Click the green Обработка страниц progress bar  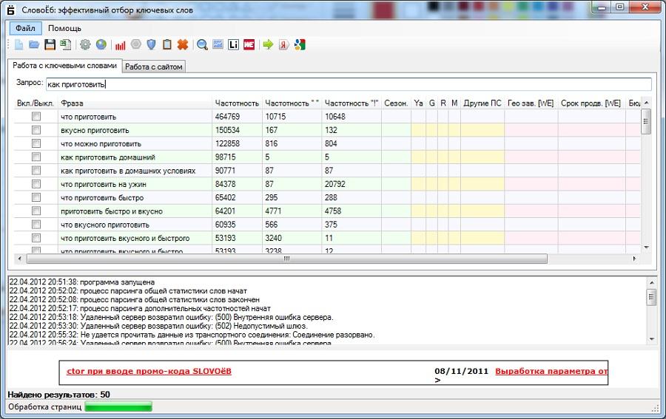(118, 406)
